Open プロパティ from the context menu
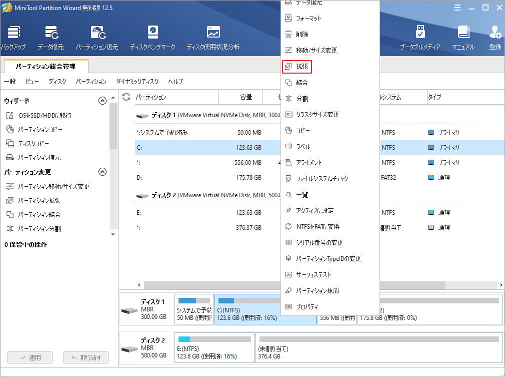505x377 pixels. 330,307
